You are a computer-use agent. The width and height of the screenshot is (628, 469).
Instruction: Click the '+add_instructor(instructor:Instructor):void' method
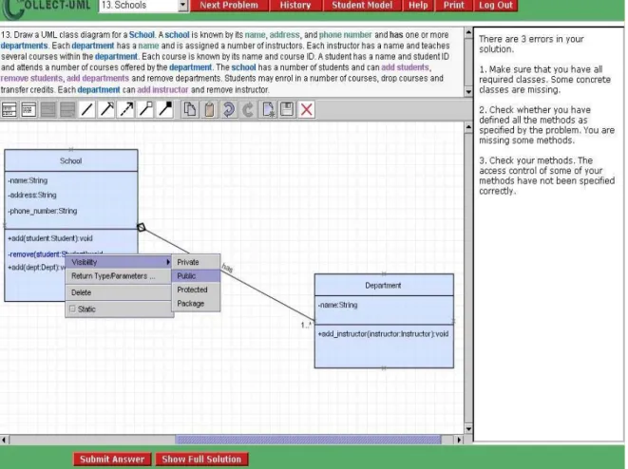pos(383,334)
